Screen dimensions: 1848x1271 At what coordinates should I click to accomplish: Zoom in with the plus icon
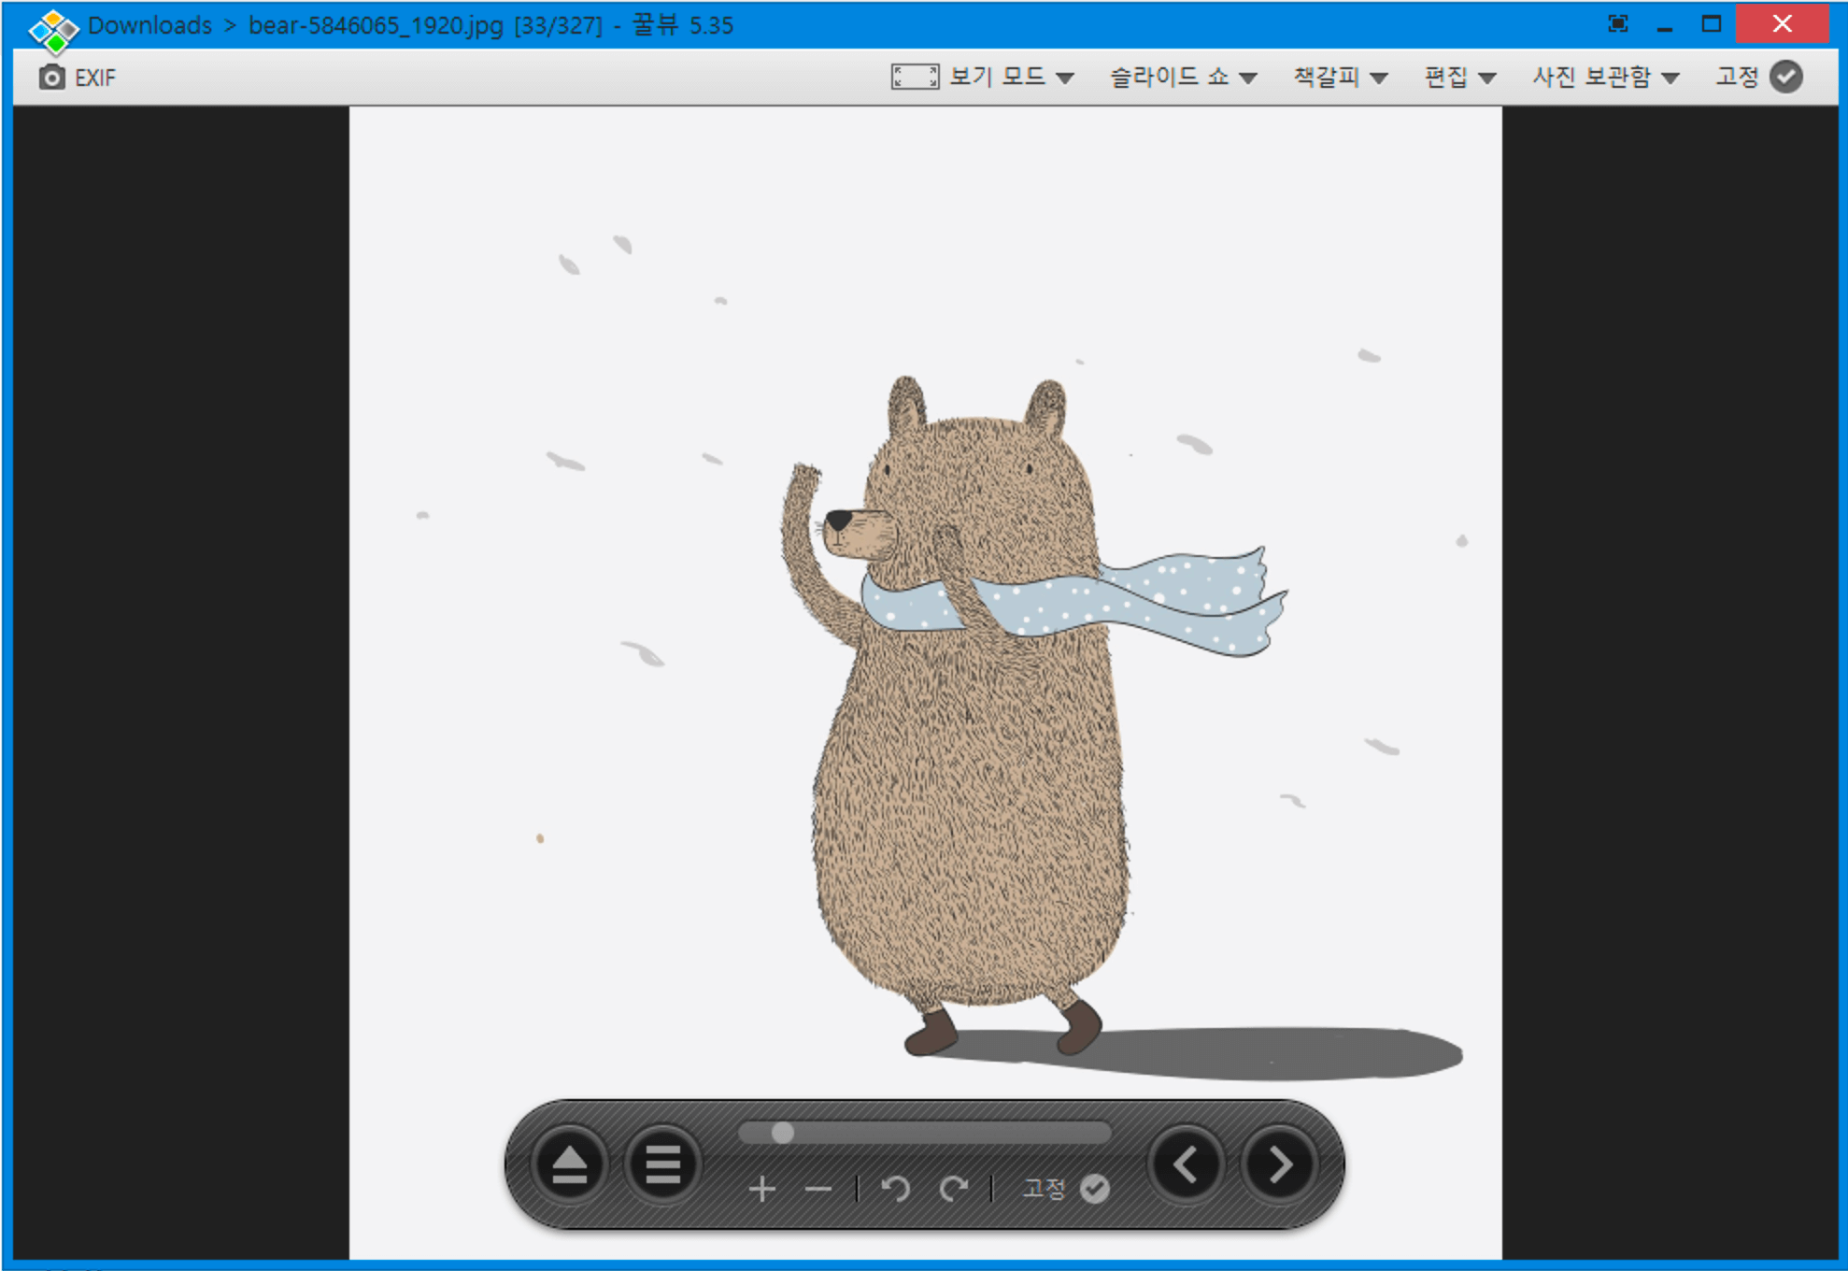click(762, 1189)
